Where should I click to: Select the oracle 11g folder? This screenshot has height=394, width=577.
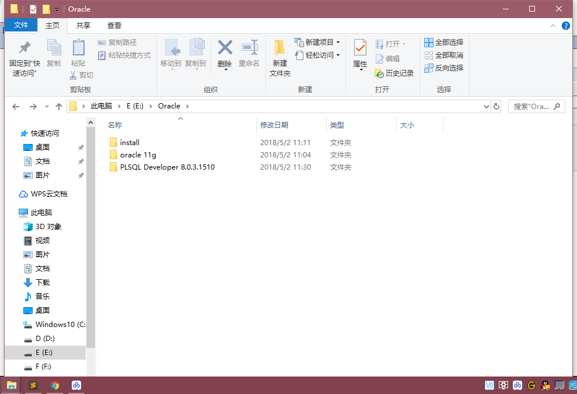pyautogui.click(x=133, y=154)
